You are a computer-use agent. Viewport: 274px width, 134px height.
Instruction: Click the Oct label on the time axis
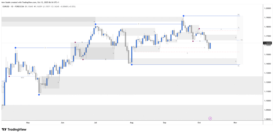point(199,123)
